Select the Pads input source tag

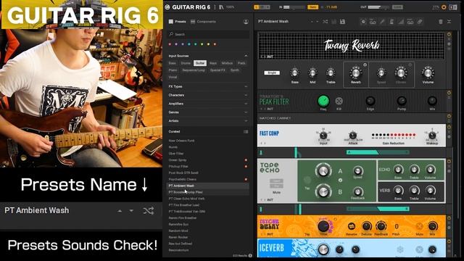pyautogui.click(x=241, y=63)
